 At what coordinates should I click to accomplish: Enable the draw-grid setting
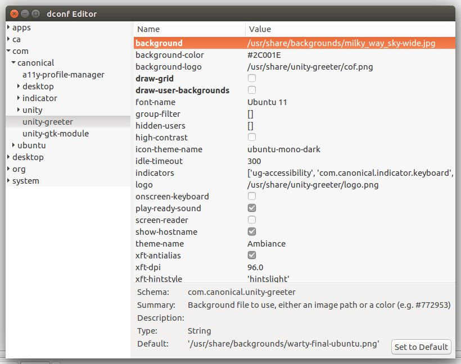251,78
